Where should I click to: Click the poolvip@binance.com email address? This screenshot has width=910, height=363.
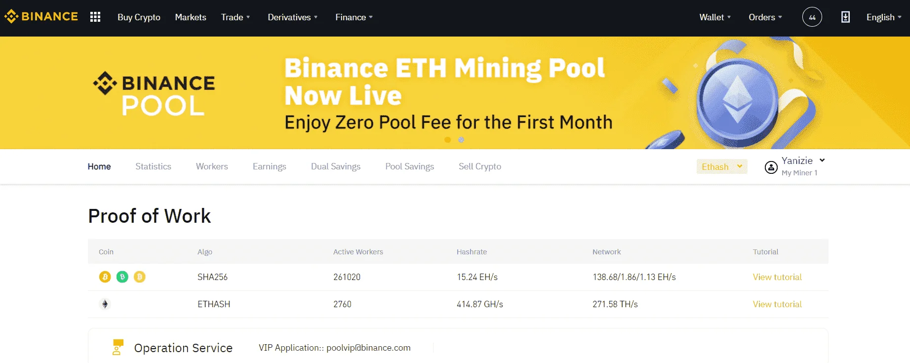click(368, 348)
